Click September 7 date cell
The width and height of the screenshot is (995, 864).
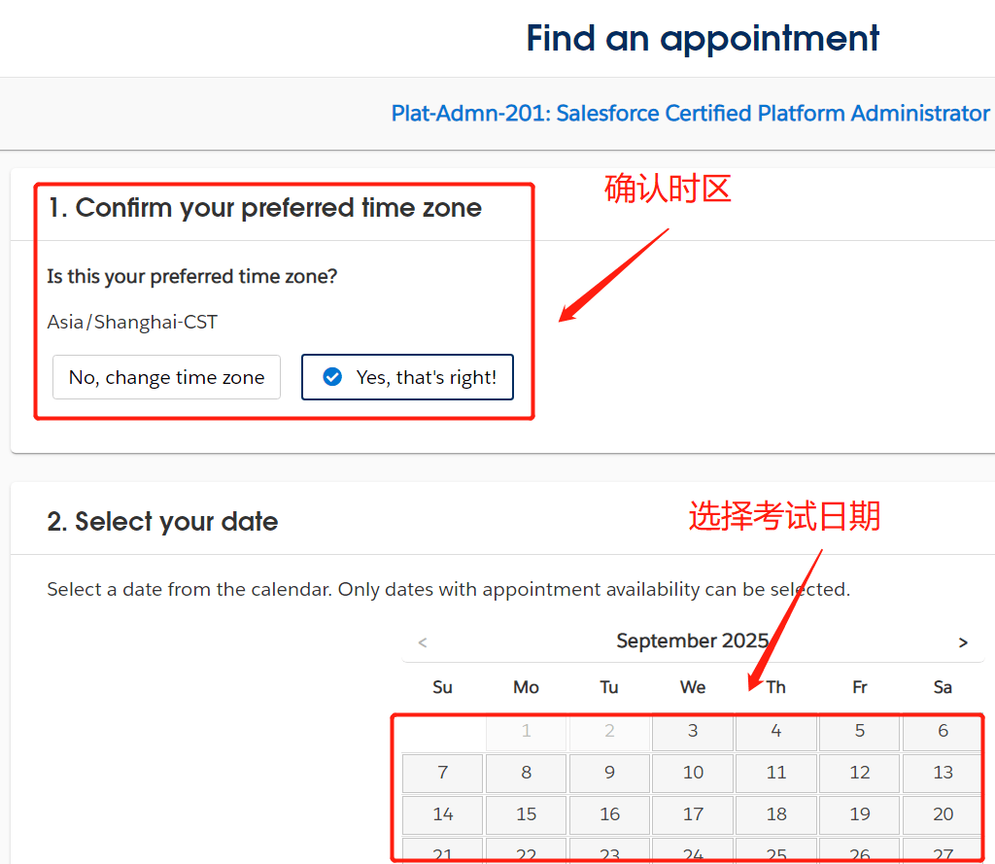coord(443,773)
